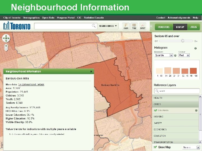Pan the map left arrow
Viewport: 202px width, 151px height.
(x=3, y=38)
